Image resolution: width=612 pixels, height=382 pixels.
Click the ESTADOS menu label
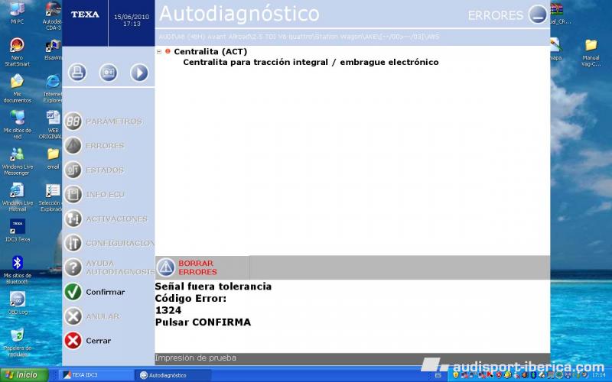105,170
